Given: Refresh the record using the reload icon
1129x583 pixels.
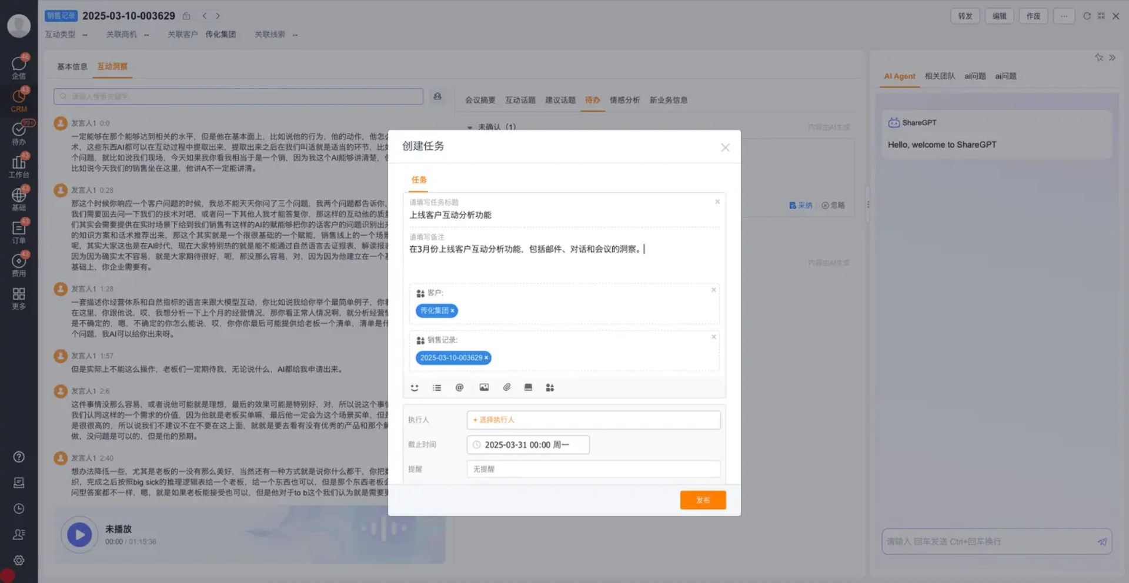Looking at the screenshot, I should tap(1087, 16).
